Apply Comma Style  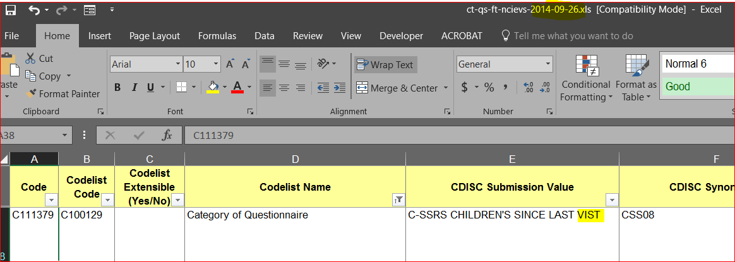pos(505,88)
